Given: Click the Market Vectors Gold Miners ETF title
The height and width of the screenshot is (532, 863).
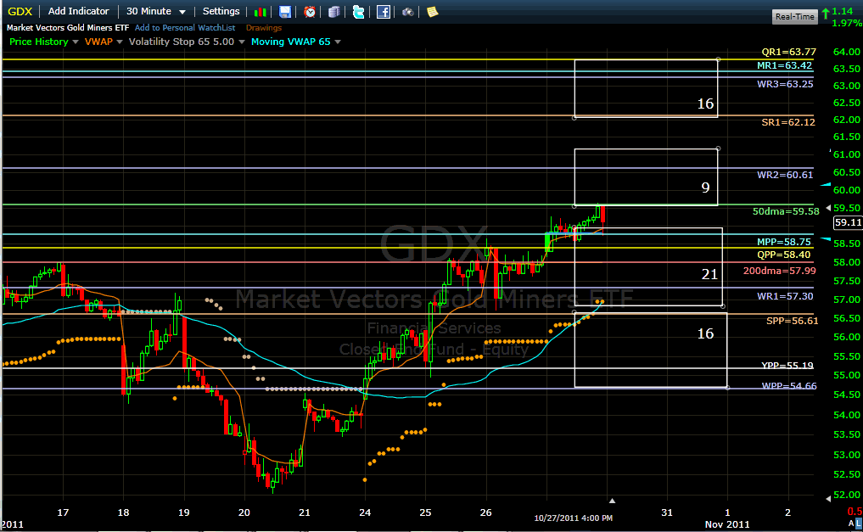Looking at the screenshot, I should pyautogui.click(x=68, y=27).
